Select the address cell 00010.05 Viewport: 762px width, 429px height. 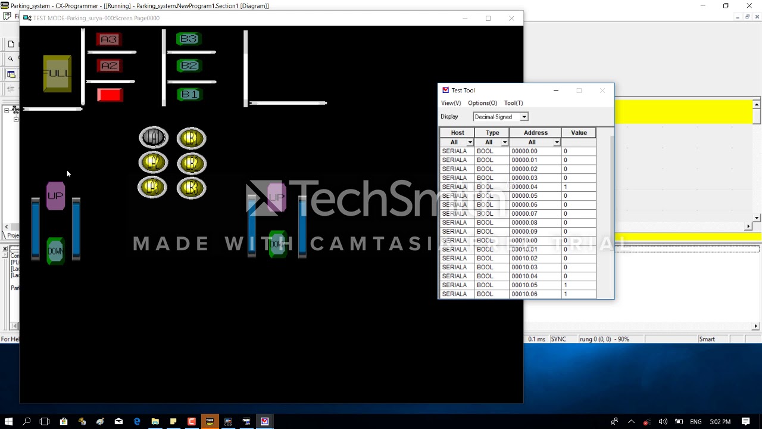coord(535,285)
